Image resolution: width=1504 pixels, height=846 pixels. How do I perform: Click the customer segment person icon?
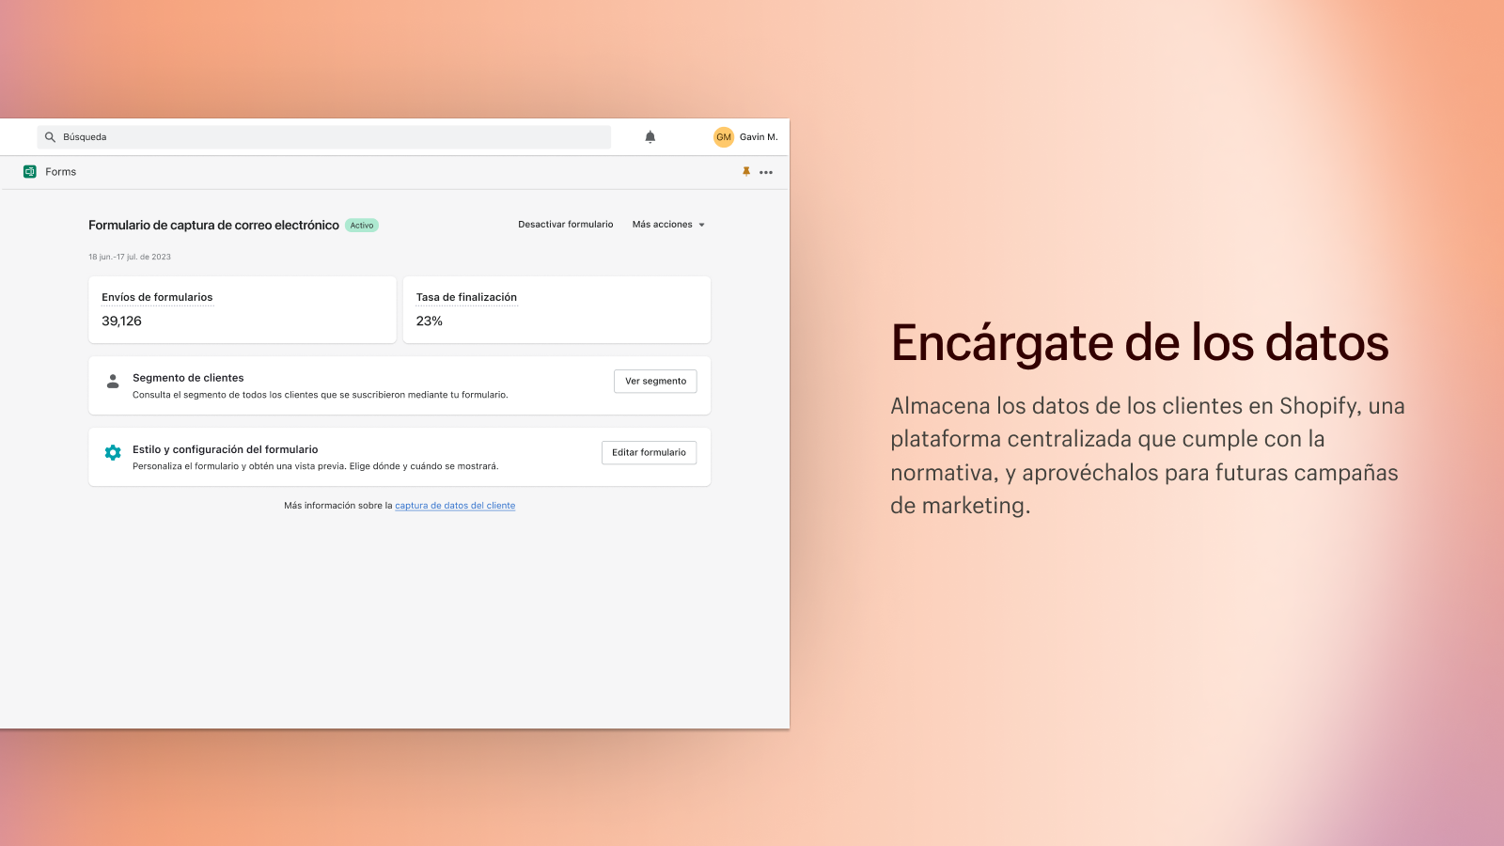pos(113,382)
